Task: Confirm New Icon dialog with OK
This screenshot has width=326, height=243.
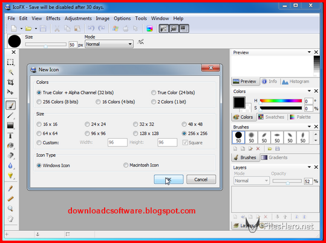Action: 169,179
